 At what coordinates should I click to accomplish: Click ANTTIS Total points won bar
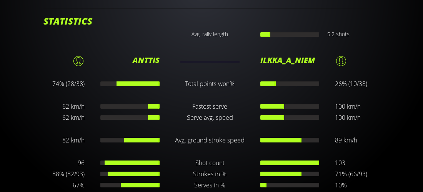pos(130,84)
